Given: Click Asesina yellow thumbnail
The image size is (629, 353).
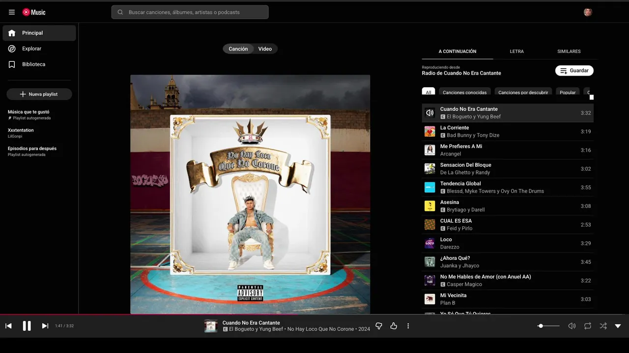Looking at the screenshot, I should (x=430, y=206).
